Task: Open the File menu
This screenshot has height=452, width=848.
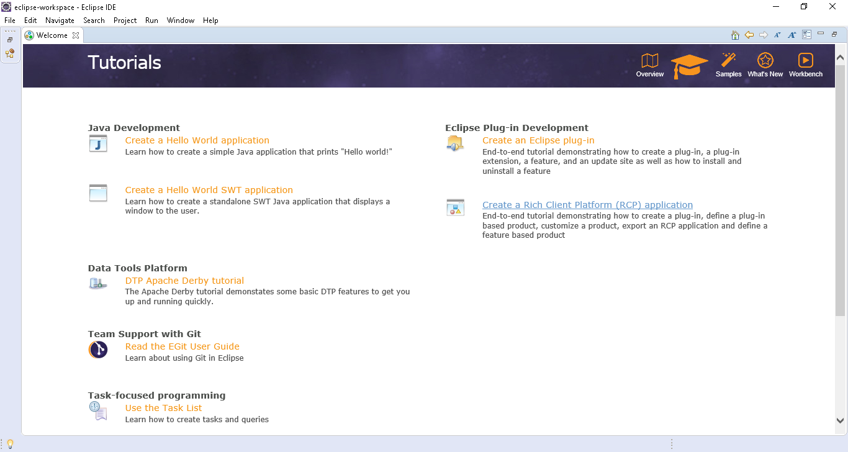Action: pos(10,20)
